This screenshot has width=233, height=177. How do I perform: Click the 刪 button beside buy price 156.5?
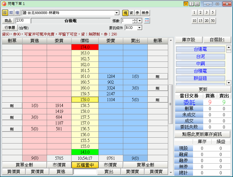click(x=12, y=129)
